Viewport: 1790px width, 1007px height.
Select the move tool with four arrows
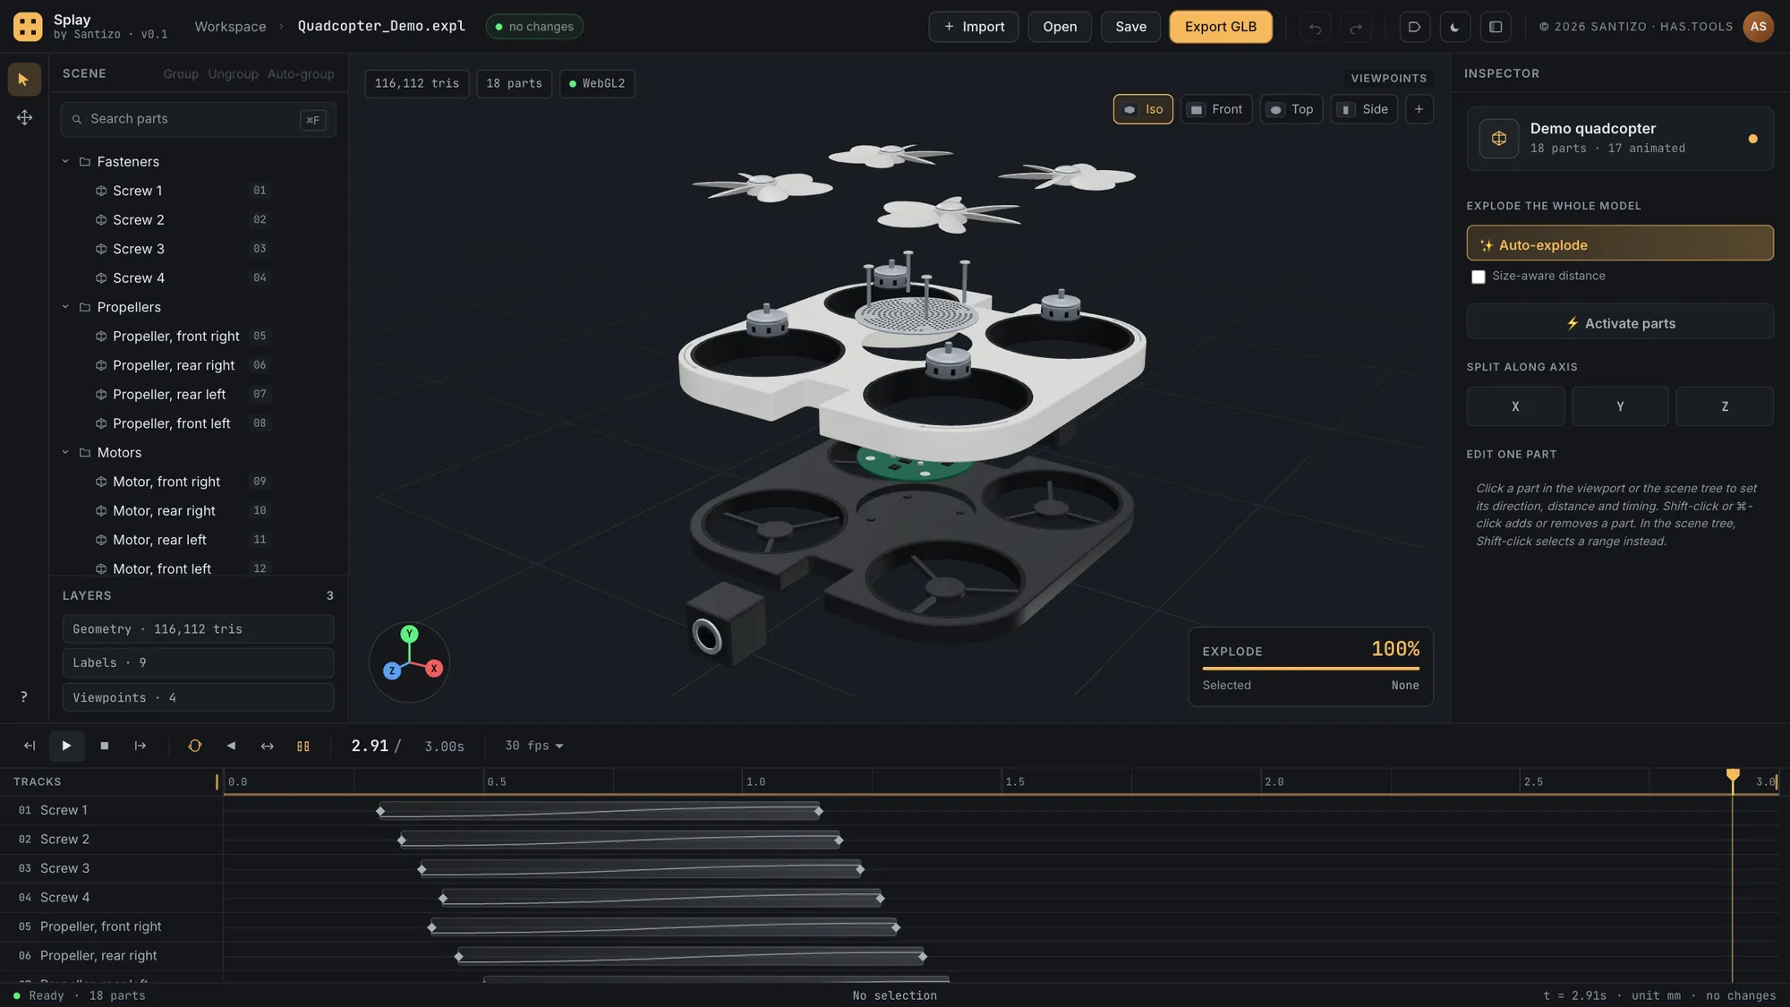pyautogui.click(x=24, y=118)
